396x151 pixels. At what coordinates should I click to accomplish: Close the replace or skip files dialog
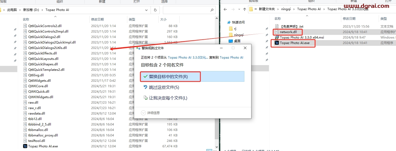pyautogui.click(x=245, y=48)
